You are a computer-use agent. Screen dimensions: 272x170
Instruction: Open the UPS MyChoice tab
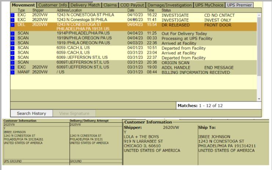pyautogui.click(x=209, y=5)
